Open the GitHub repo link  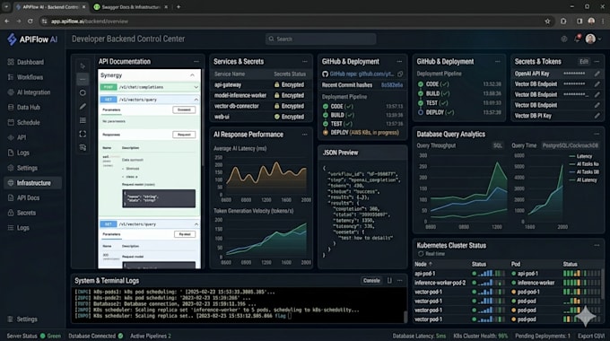[362, 74]
